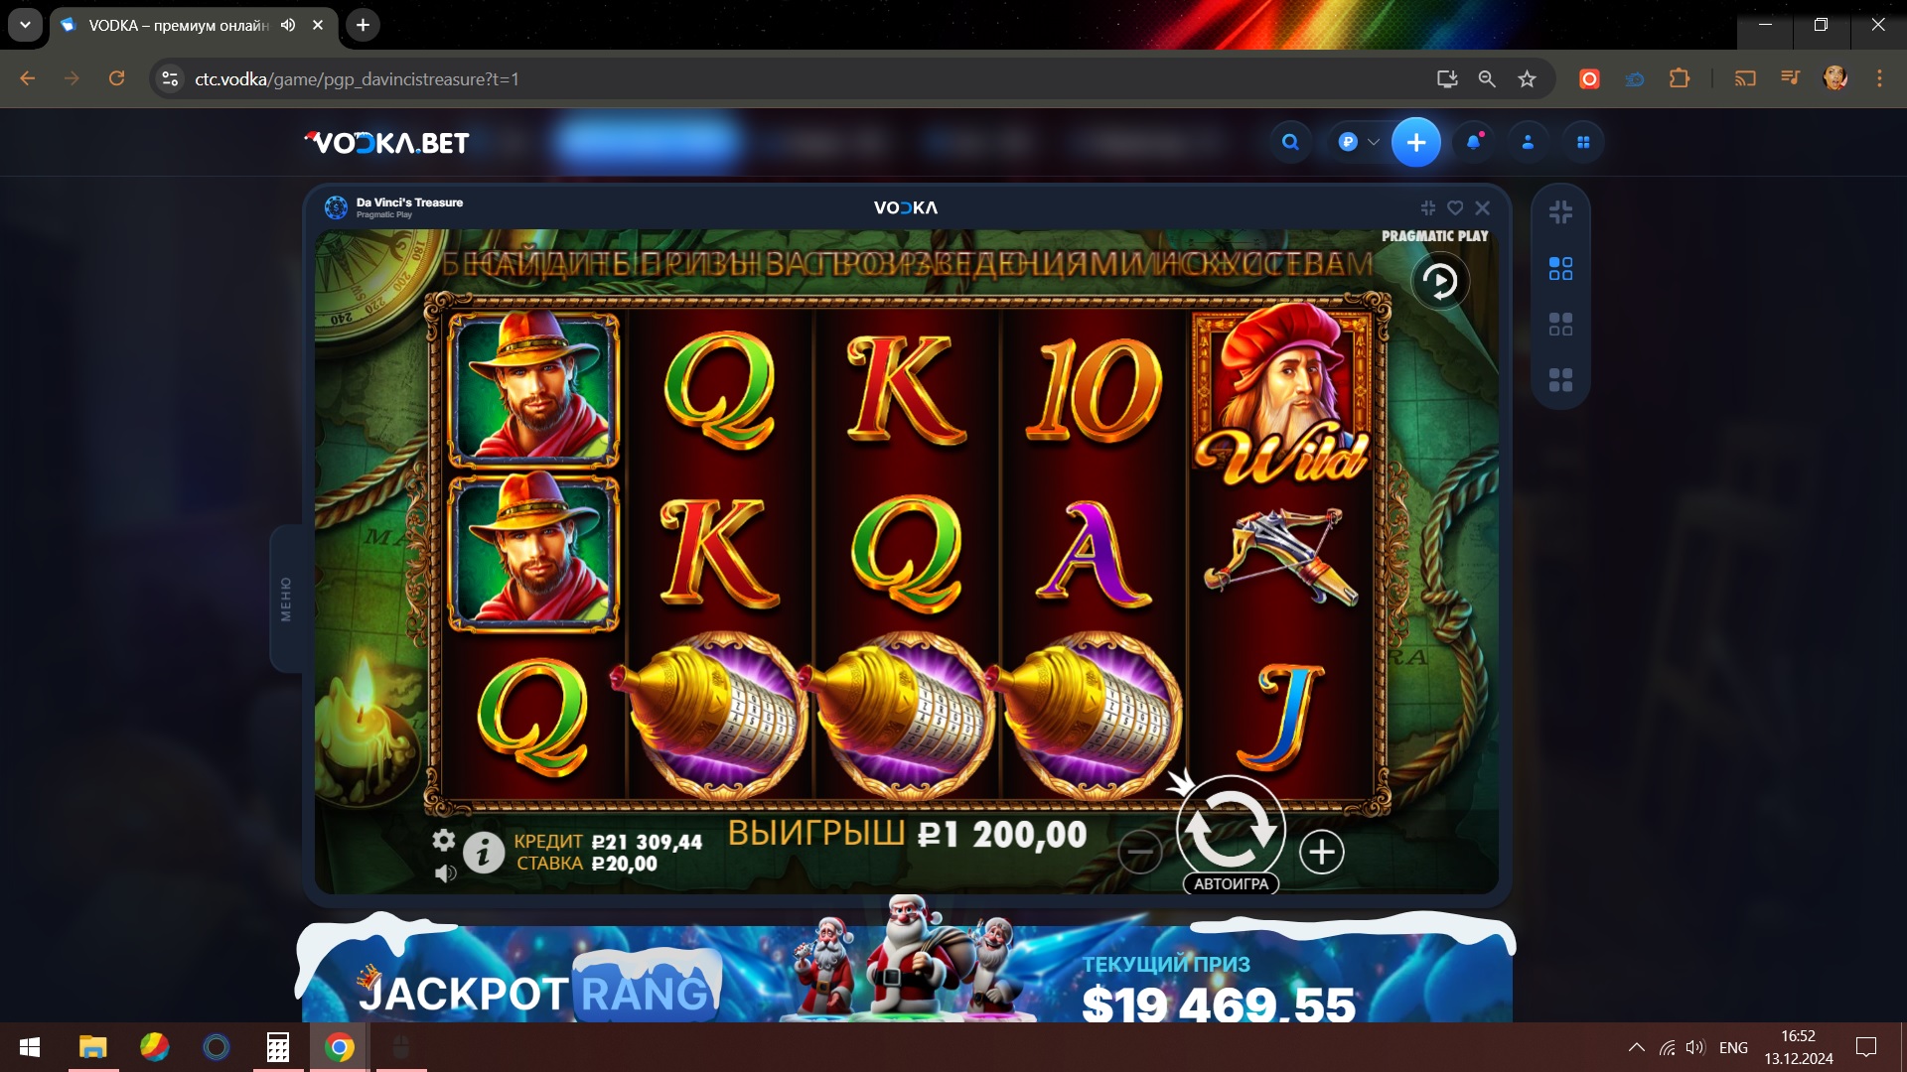Open the user profile icon
Image resolution: width=1907 pixels, height=1072 pixels.
point(1529,142)
